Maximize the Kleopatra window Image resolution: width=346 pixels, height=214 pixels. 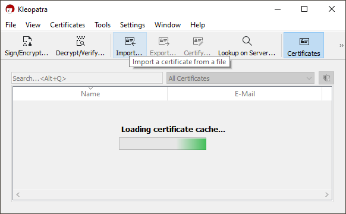coord(304,10)
